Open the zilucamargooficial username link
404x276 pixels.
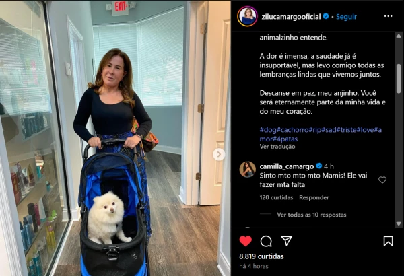[291, 17]
